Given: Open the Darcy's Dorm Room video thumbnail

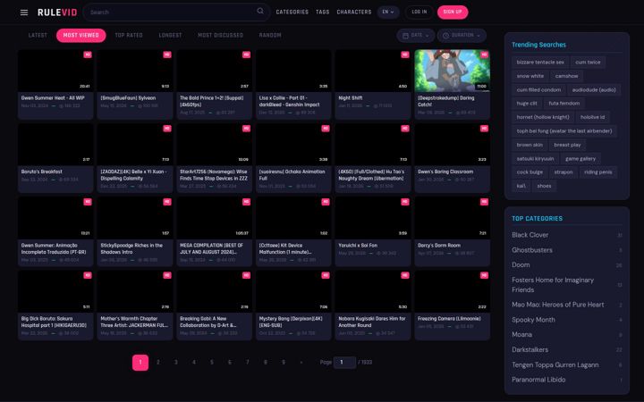Looking at the screenshot, I should pos(453,218).
